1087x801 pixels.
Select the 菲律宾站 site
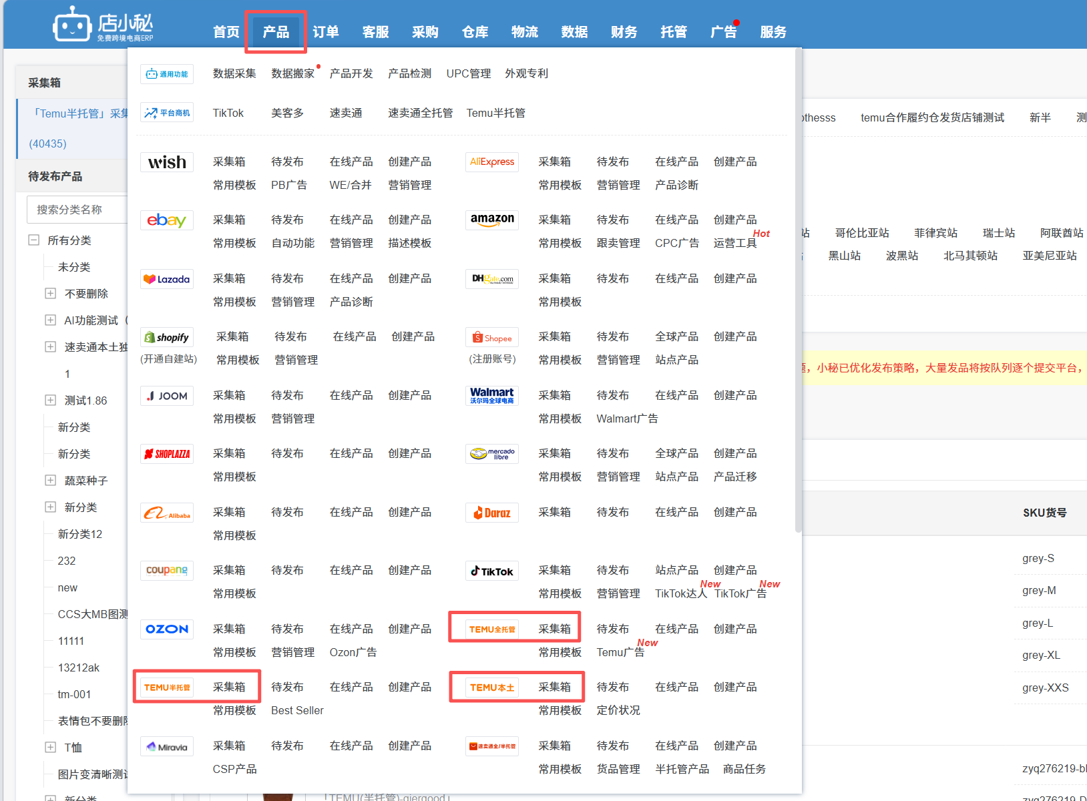click(x=935, y=233)
